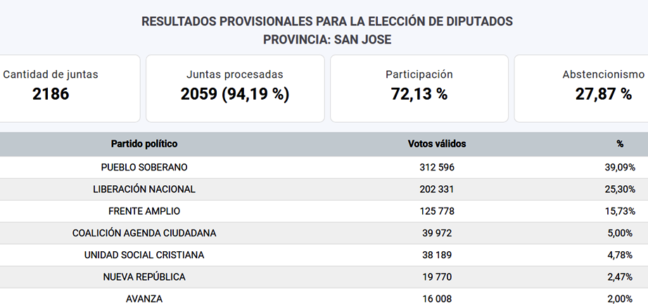
Task: Select the LIBERACIÓN NACIONAL row
Action: tap(324, 189)
